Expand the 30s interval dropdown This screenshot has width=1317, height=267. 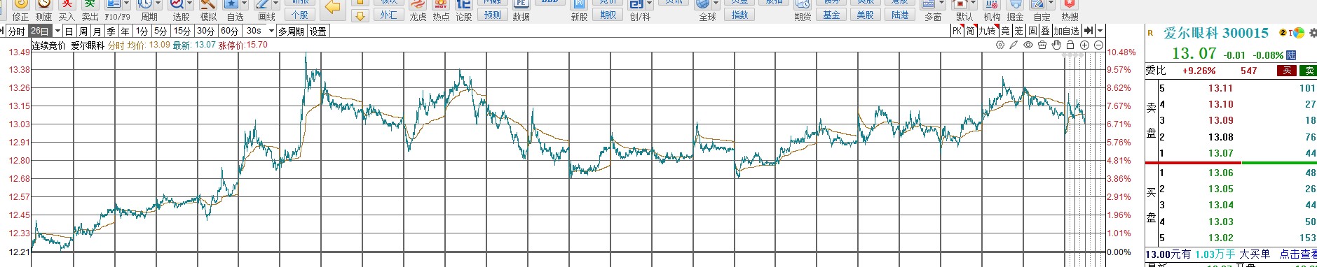[271, 31]
